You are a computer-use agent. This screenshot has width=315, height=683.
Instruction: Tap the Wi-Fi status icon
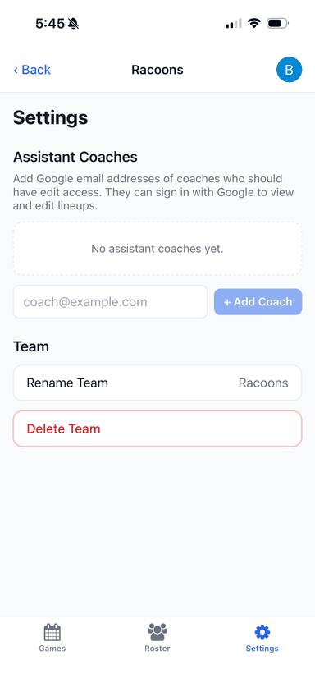(x=253, y=23)
